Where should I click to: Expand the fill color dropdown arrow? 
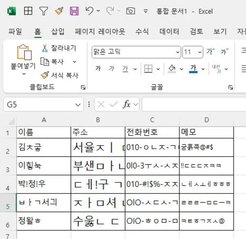click(182, 69)
